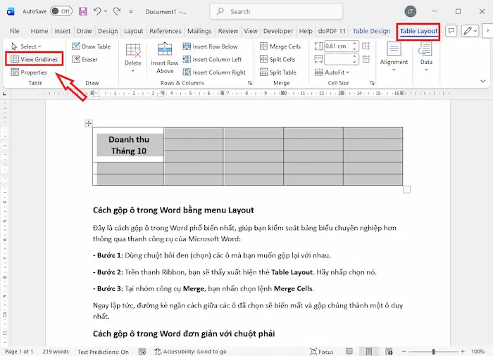Click the Undo icon
Viewport: 493px width, 356px height.
click(x=97, y=11)
